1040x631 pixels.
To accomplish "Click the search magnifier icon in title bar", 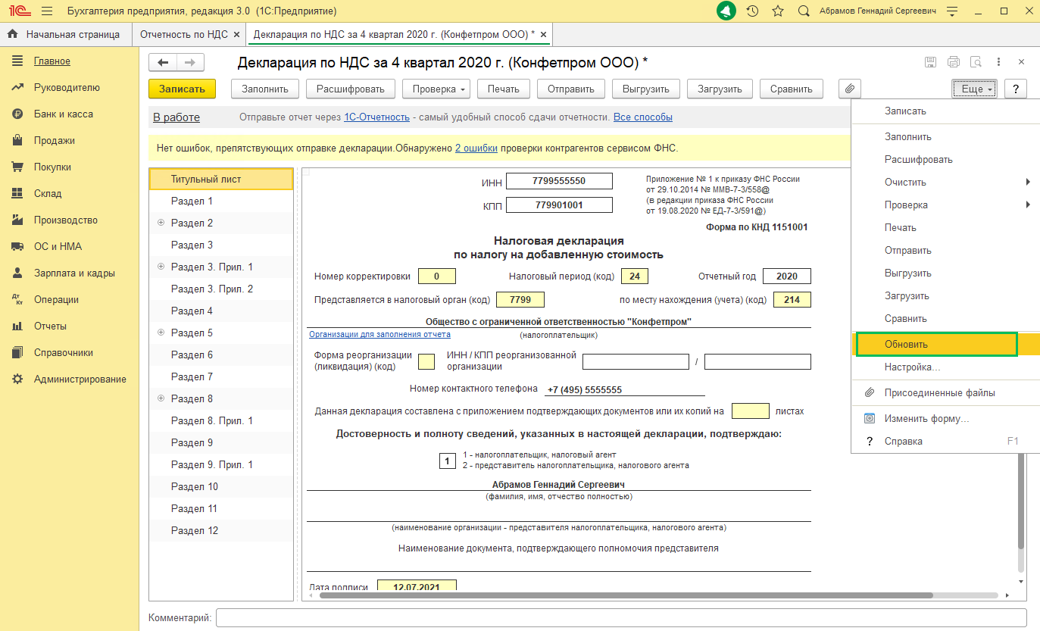I will 803,11.
